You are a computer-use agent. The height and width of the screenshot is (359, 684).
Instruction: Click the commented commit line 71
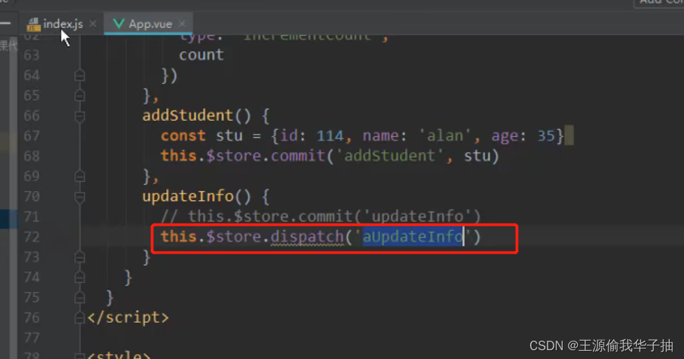pos(321,216)
